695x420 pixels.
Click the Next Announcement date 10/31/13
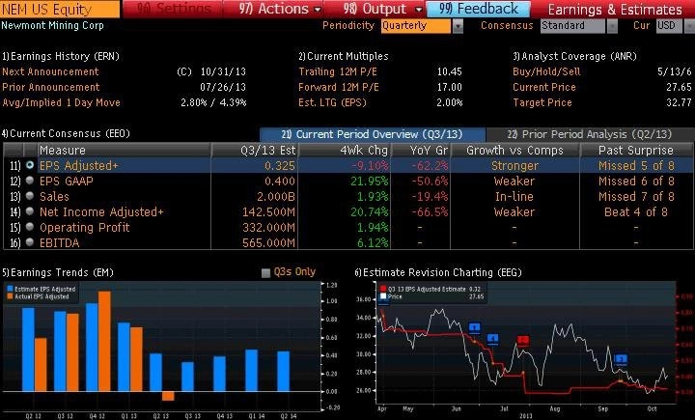coord(223,71)
